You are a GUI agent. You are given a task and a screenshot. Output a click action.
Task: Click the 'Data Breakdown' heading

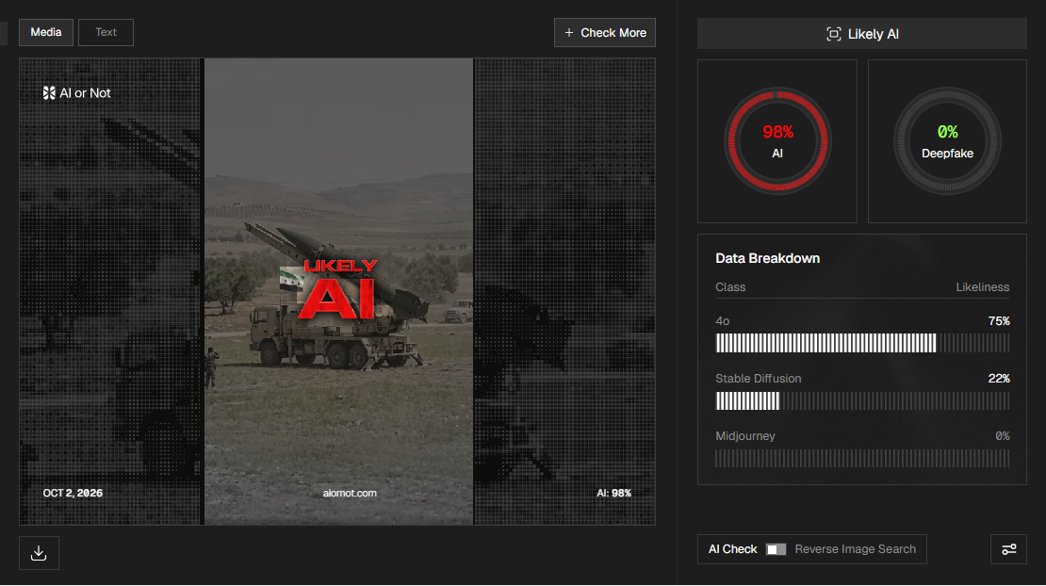click(768, 259)
